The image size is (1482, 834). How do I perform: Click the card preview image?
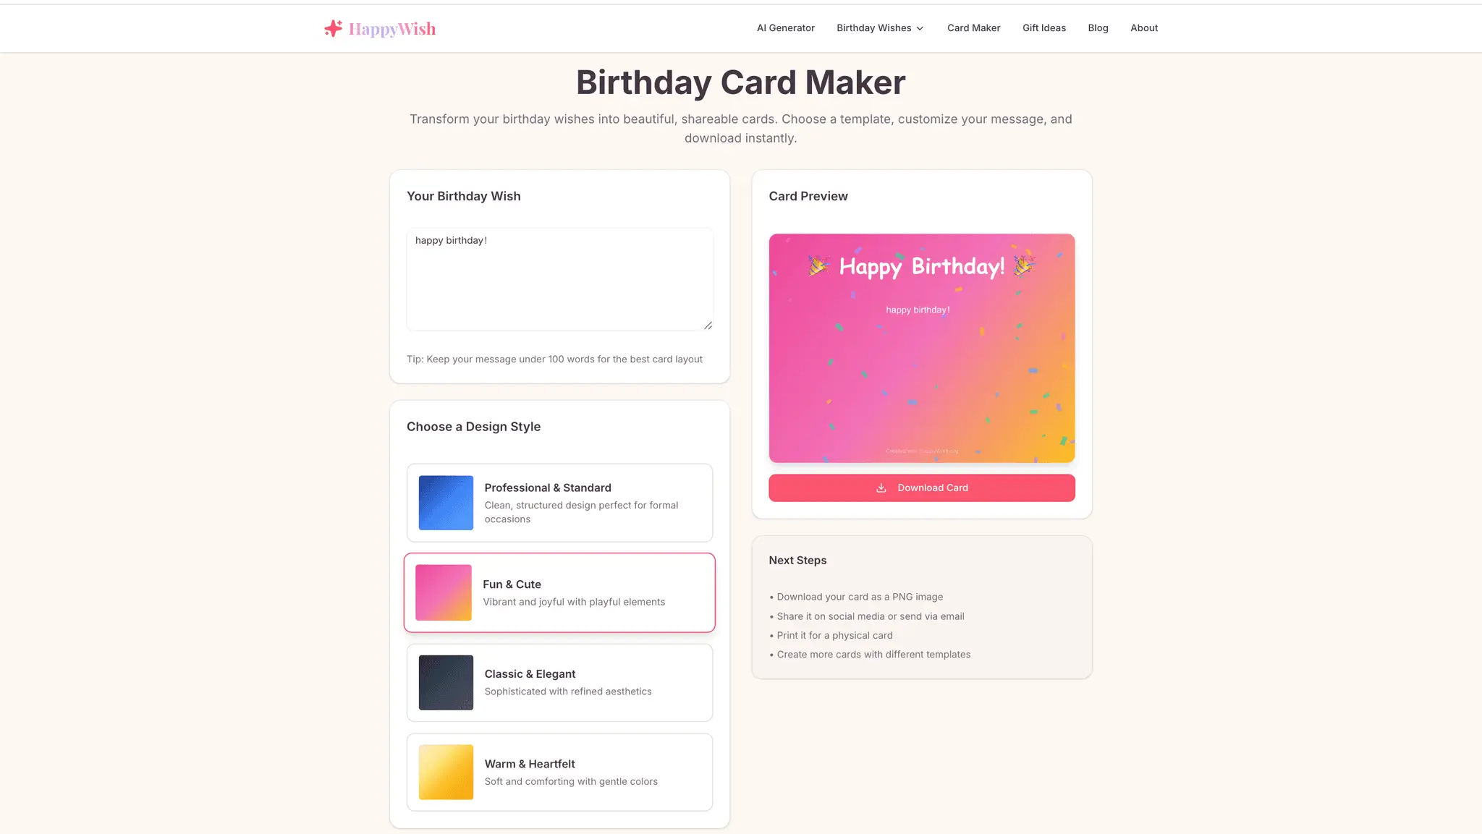pos(921,348)
